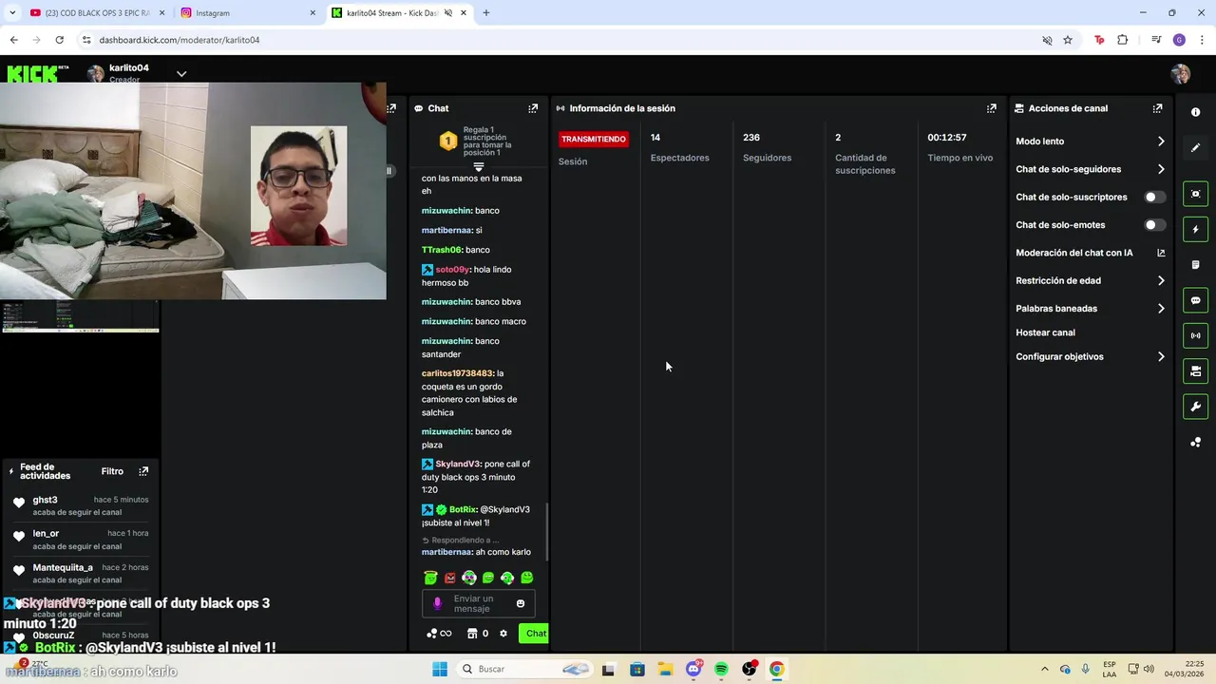1216x684 pixels.
Task: Click the chat scrollbar
Action: tap(546, 532)
